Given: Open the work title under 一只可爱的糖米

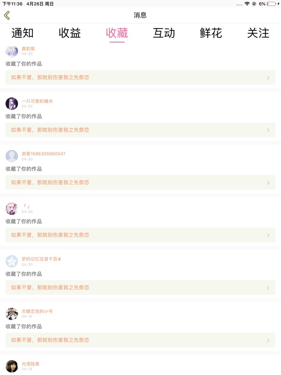Looking at the screenshot, I should 50,130.
